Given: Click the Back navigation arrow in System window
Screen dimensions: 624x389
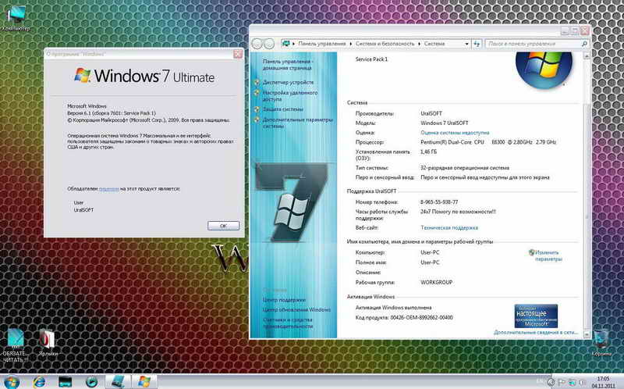Looking at the screenshot, I should pyautogui.click(x=257, y=44).
